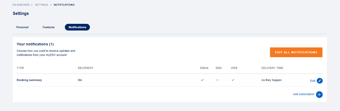Click the Notifications breadcrumb item
This screenshot has width=340, height=111.
64,5
